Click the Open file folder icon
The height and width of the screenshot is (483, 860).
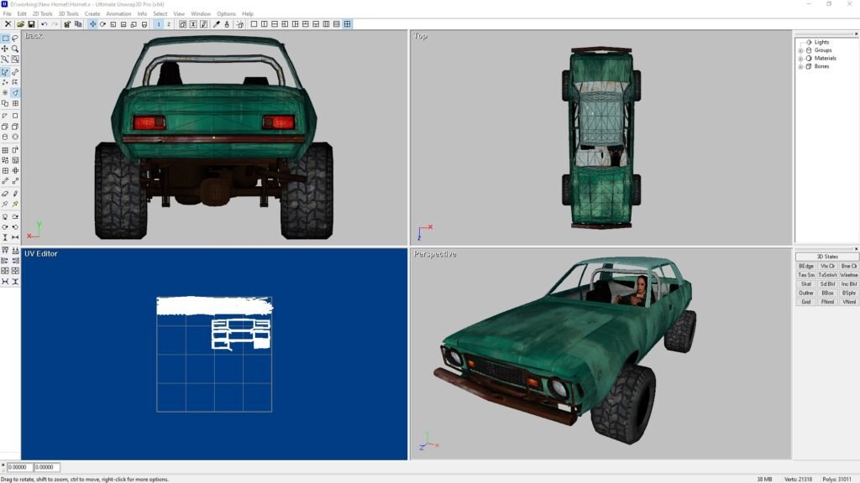[x=20, y=24]
